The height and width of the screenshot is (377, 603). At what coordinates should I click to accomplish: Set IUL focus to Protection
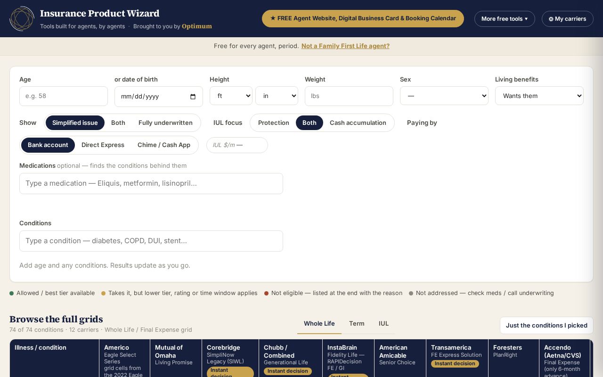(x=274, y=123)
